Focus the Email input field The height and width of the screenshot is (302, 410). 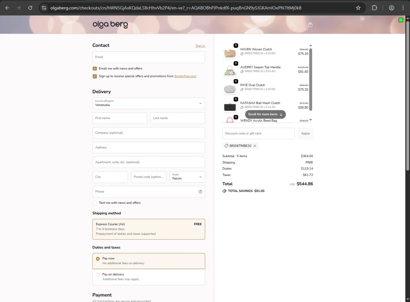click(x=149, y=57)
